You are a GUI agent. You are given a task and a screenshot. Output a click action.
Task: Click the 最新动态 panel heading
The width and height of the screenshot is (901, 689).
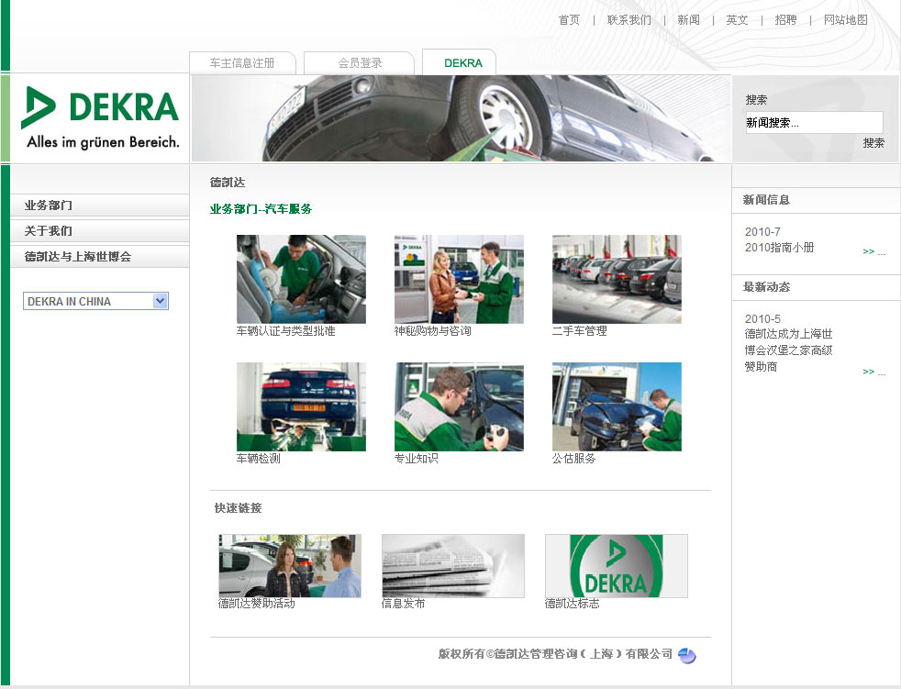(x=766, y=287)
